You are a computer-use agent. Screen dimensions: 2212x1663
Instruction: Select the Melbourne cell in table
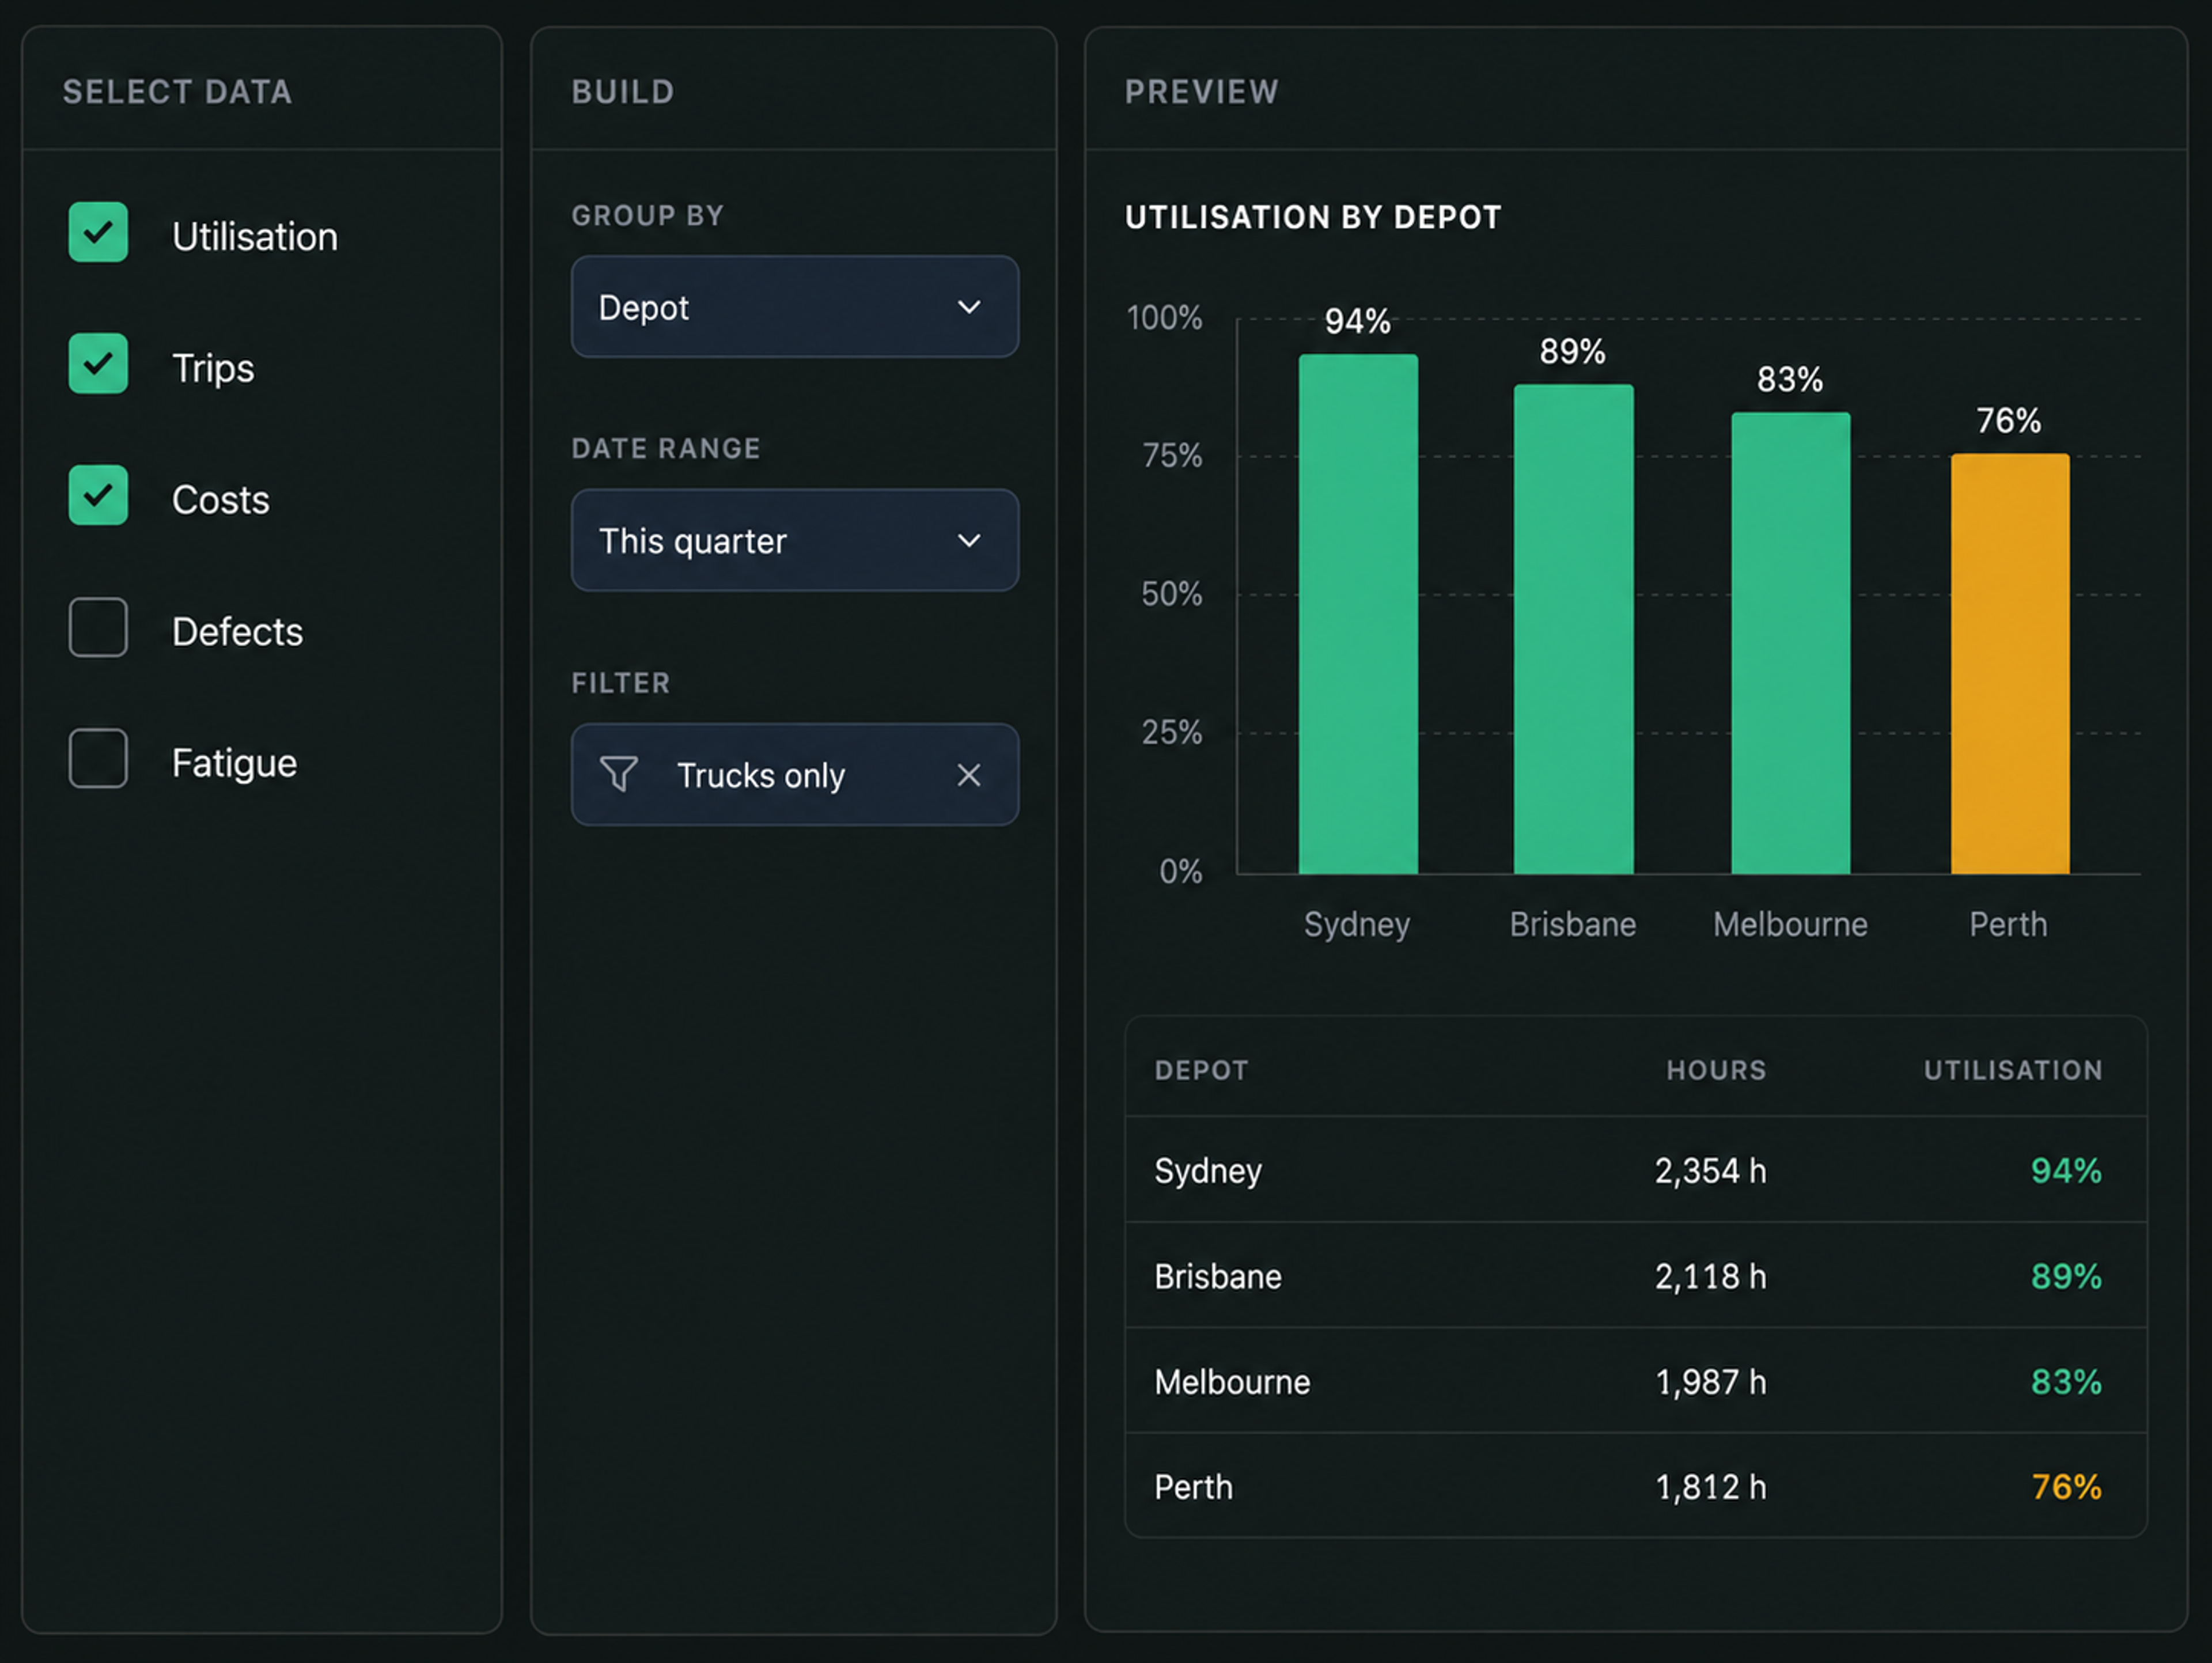(1232, 1382)
